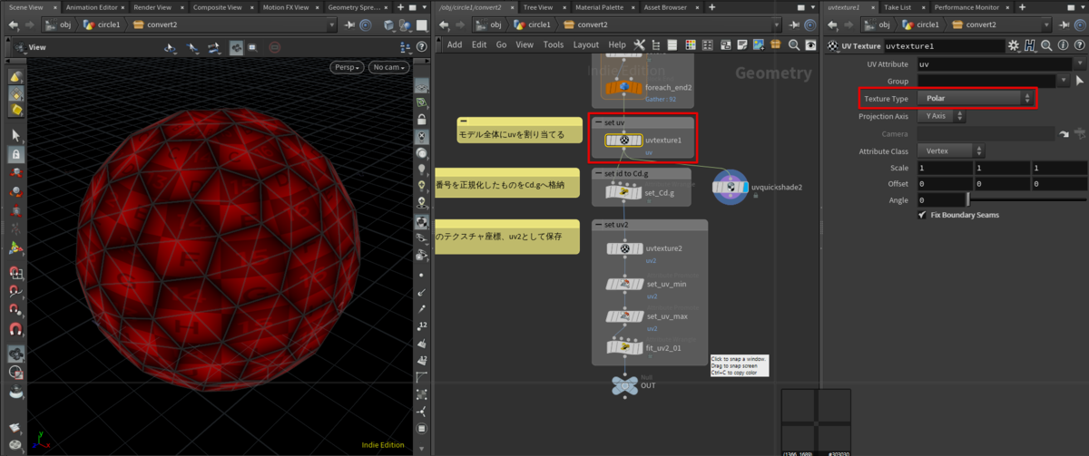
Task: Select the set_uv_min node
Action: [623, 284]
